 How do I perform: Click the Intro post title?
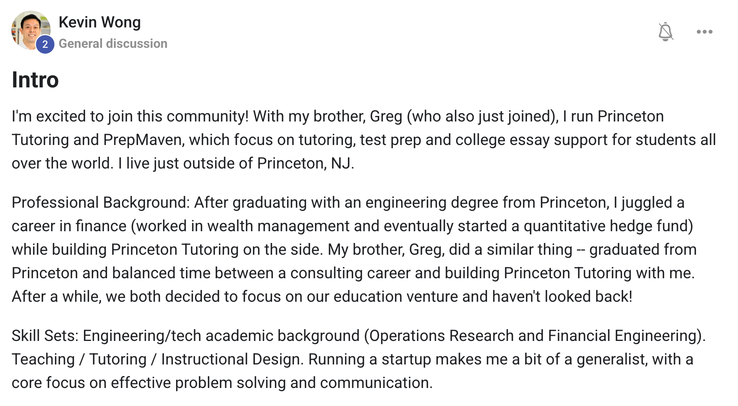pos(35,80)
